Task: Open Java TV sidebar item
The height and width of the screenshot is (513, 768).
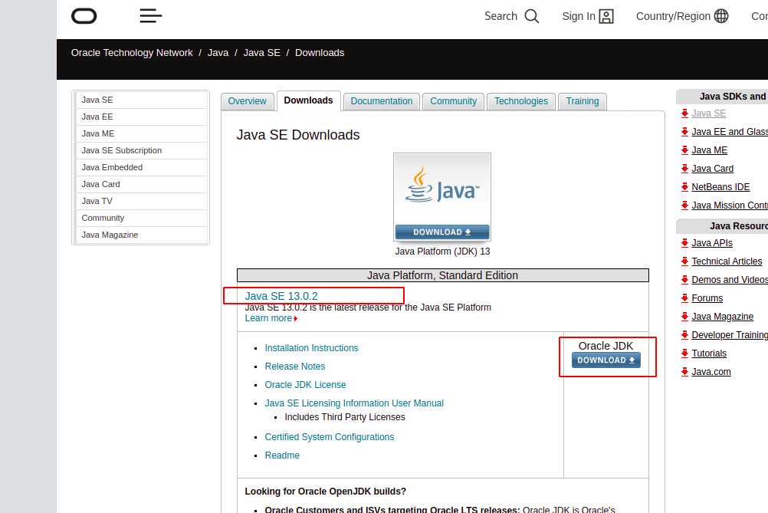Action: pos(142,202)
